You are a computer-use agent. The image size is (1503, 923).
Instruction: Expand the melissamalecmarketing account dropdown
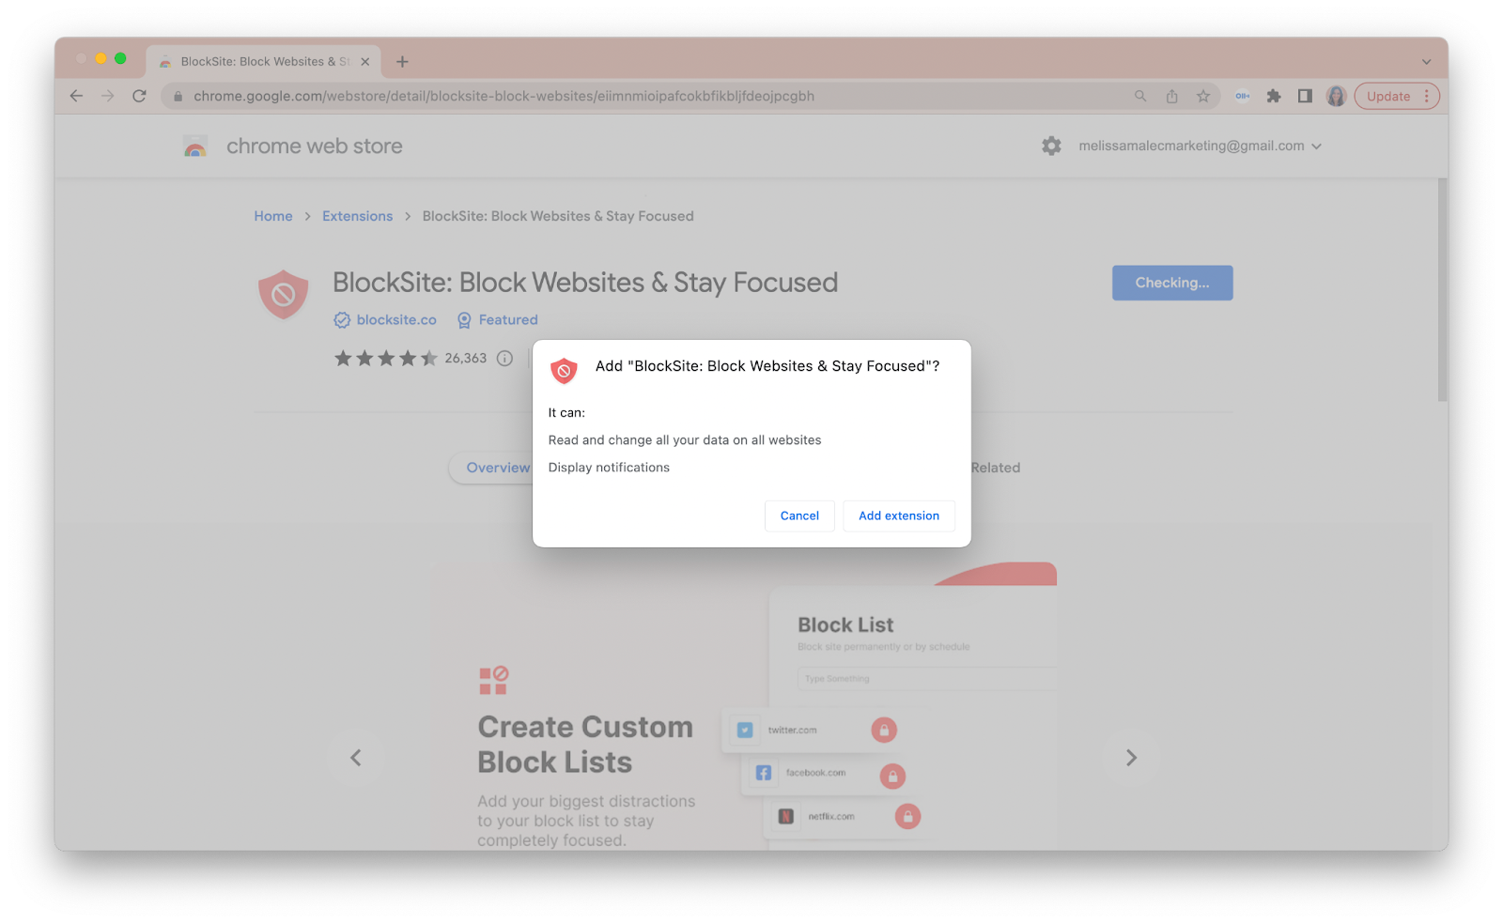click(x=1201, y=146)
